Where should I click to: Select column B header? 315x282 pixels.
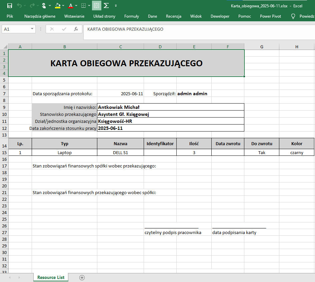point(64,47)
